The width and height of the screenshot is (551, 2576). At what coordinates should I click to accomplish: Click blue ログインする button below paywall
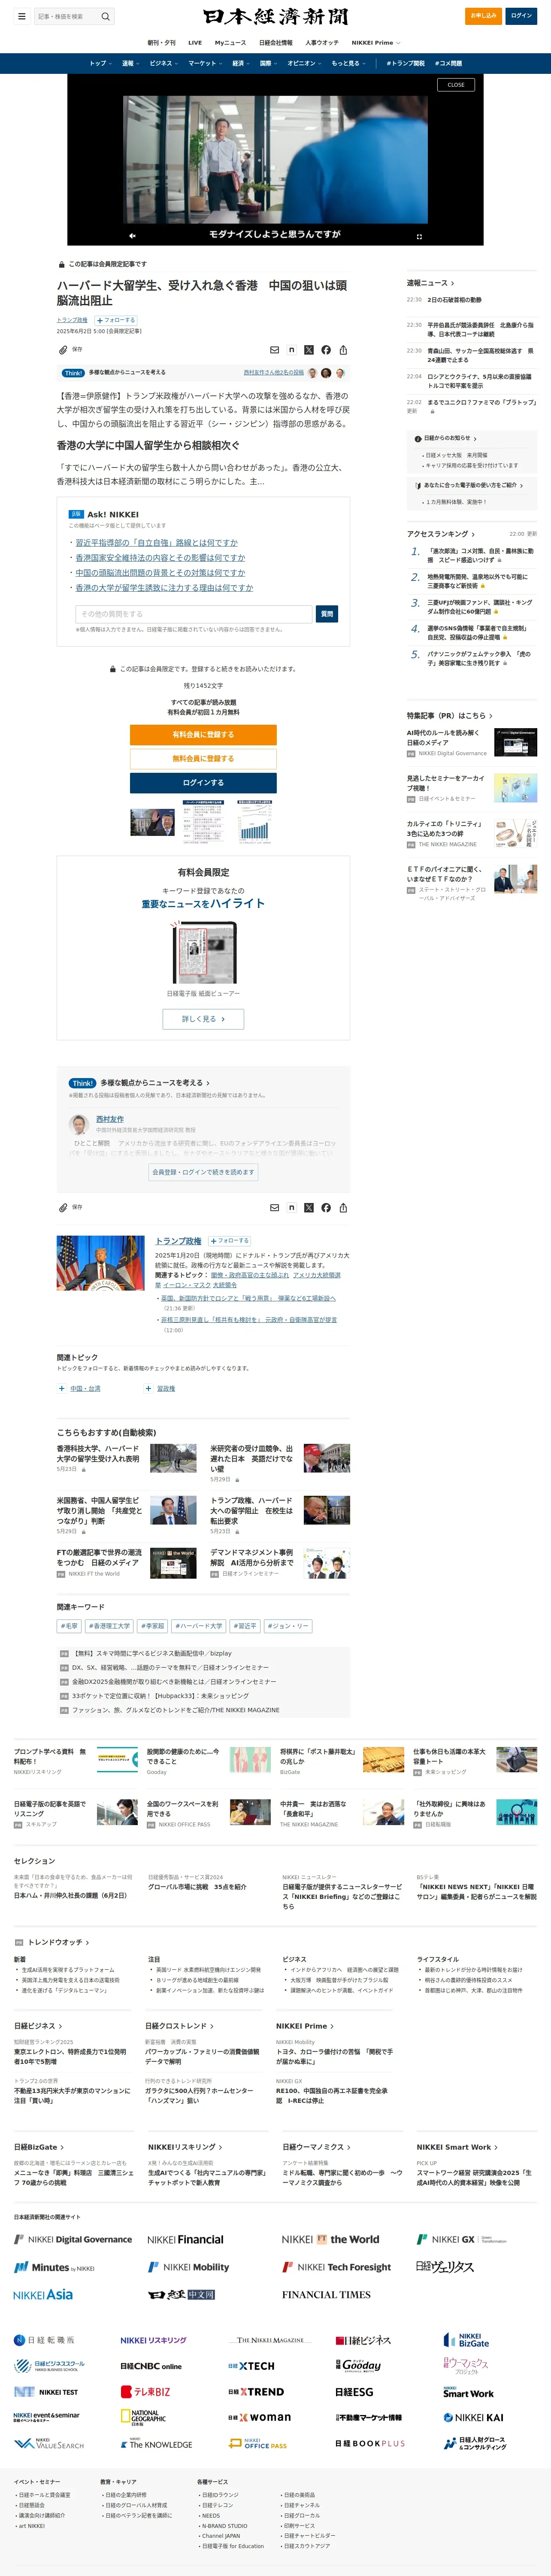(x=203, y=783)
